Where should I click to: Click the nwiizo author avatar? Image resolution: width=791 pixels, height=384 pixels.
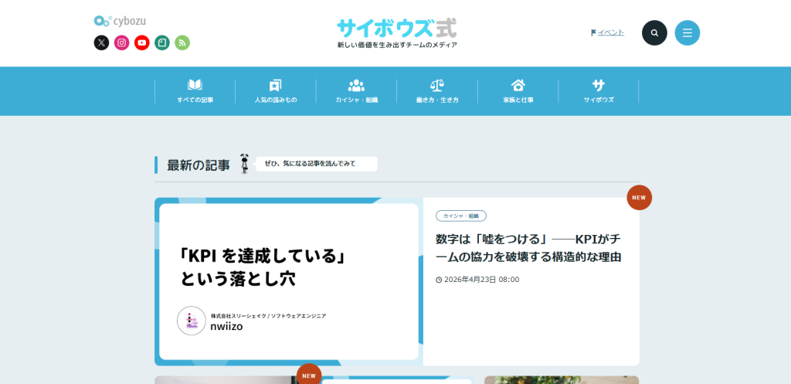click(192, 321)
